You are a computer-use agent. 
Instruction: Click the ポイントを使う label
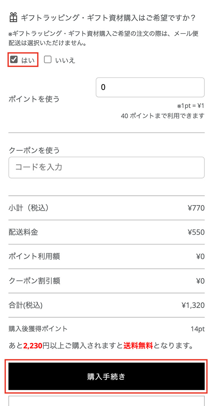34,99
